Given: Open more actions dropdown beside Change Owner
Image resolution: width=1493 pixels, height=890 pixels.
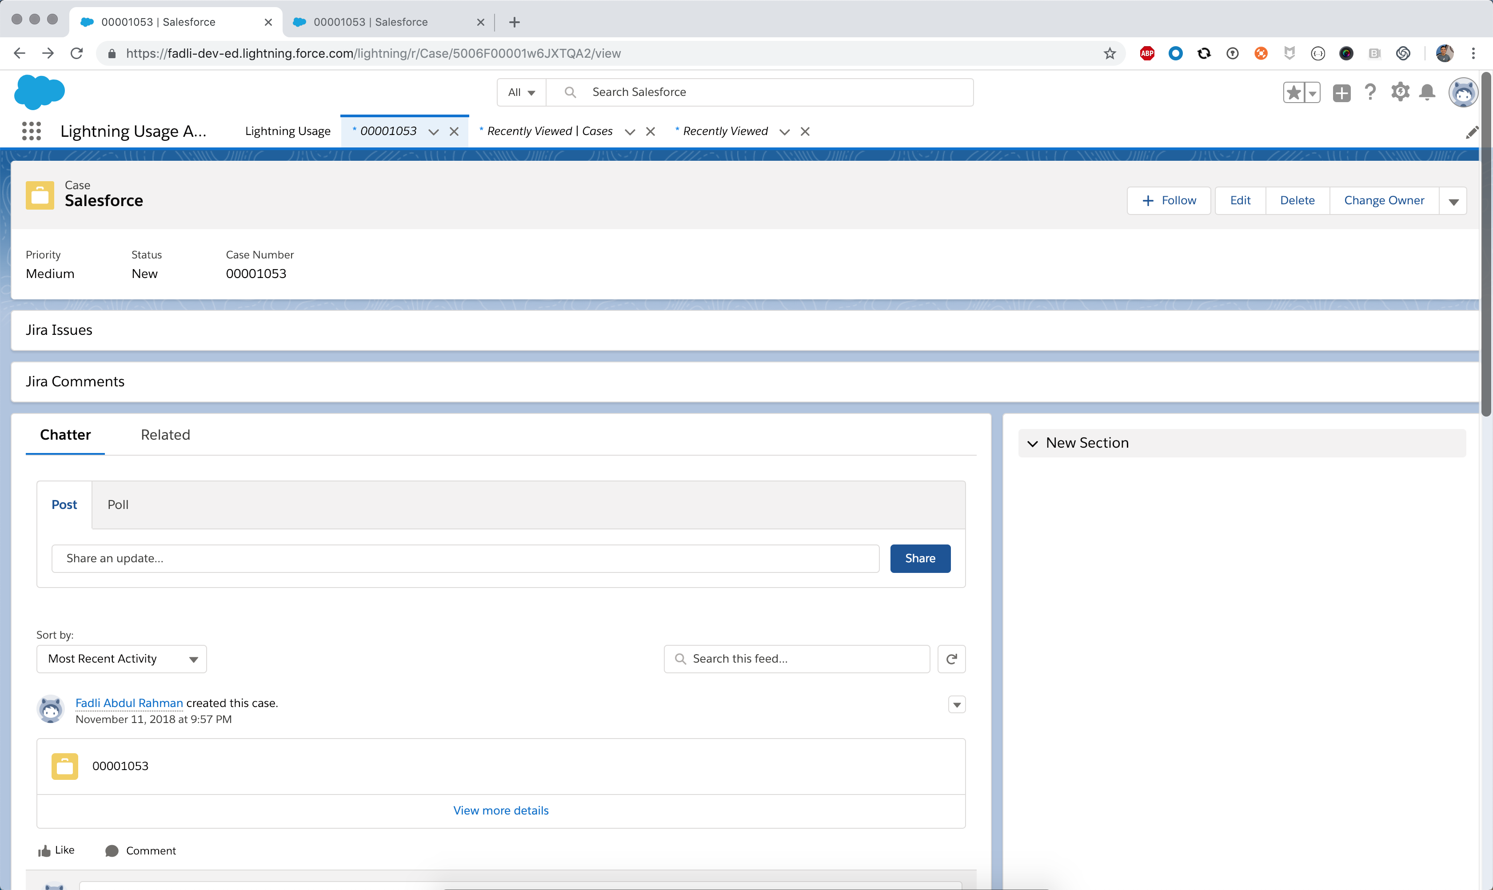Looking at the screenshot, I should [x=1453, y=201].
